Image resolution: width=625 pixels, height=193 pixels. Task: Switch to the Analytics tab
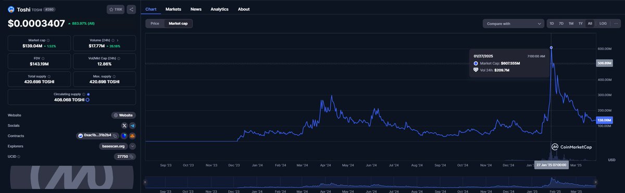[x=219, y=9]
